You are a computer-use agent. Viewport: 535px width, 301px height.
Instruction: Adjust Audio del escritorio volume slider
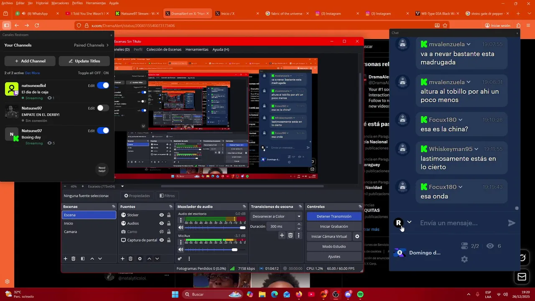(x=215, y=227)
